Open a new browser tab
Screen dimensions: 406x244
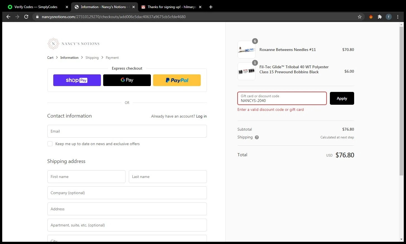(x=211, y=7)
